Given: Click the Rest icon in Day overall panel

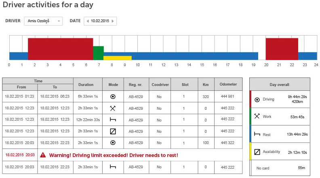Looking at the screenshot, I should 257,134.
